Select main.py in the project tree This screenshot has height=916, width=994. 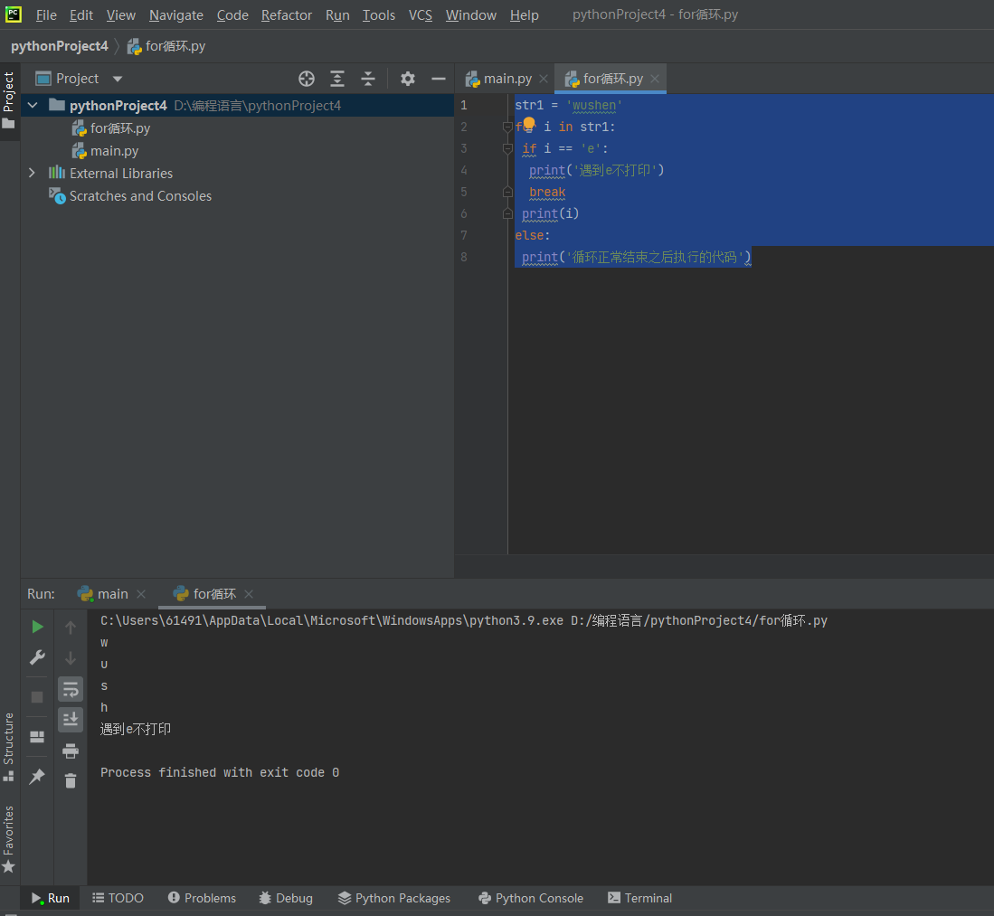coord(105,151)
